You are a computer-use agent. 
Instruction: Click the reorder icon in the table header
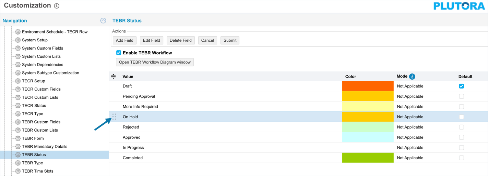click(114, 77)
